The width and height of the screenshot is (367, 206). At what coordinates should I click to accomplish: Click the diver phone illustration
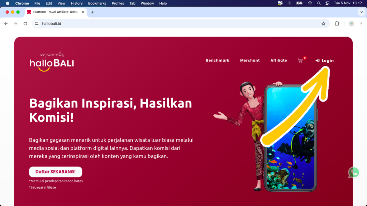click(x=291, y=138)
